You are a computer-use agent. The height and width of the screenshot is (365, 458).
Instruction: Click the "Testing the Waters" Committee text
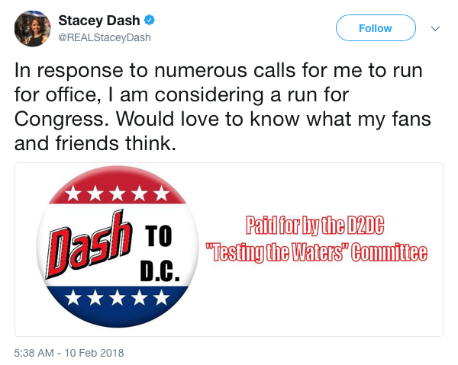317,253
